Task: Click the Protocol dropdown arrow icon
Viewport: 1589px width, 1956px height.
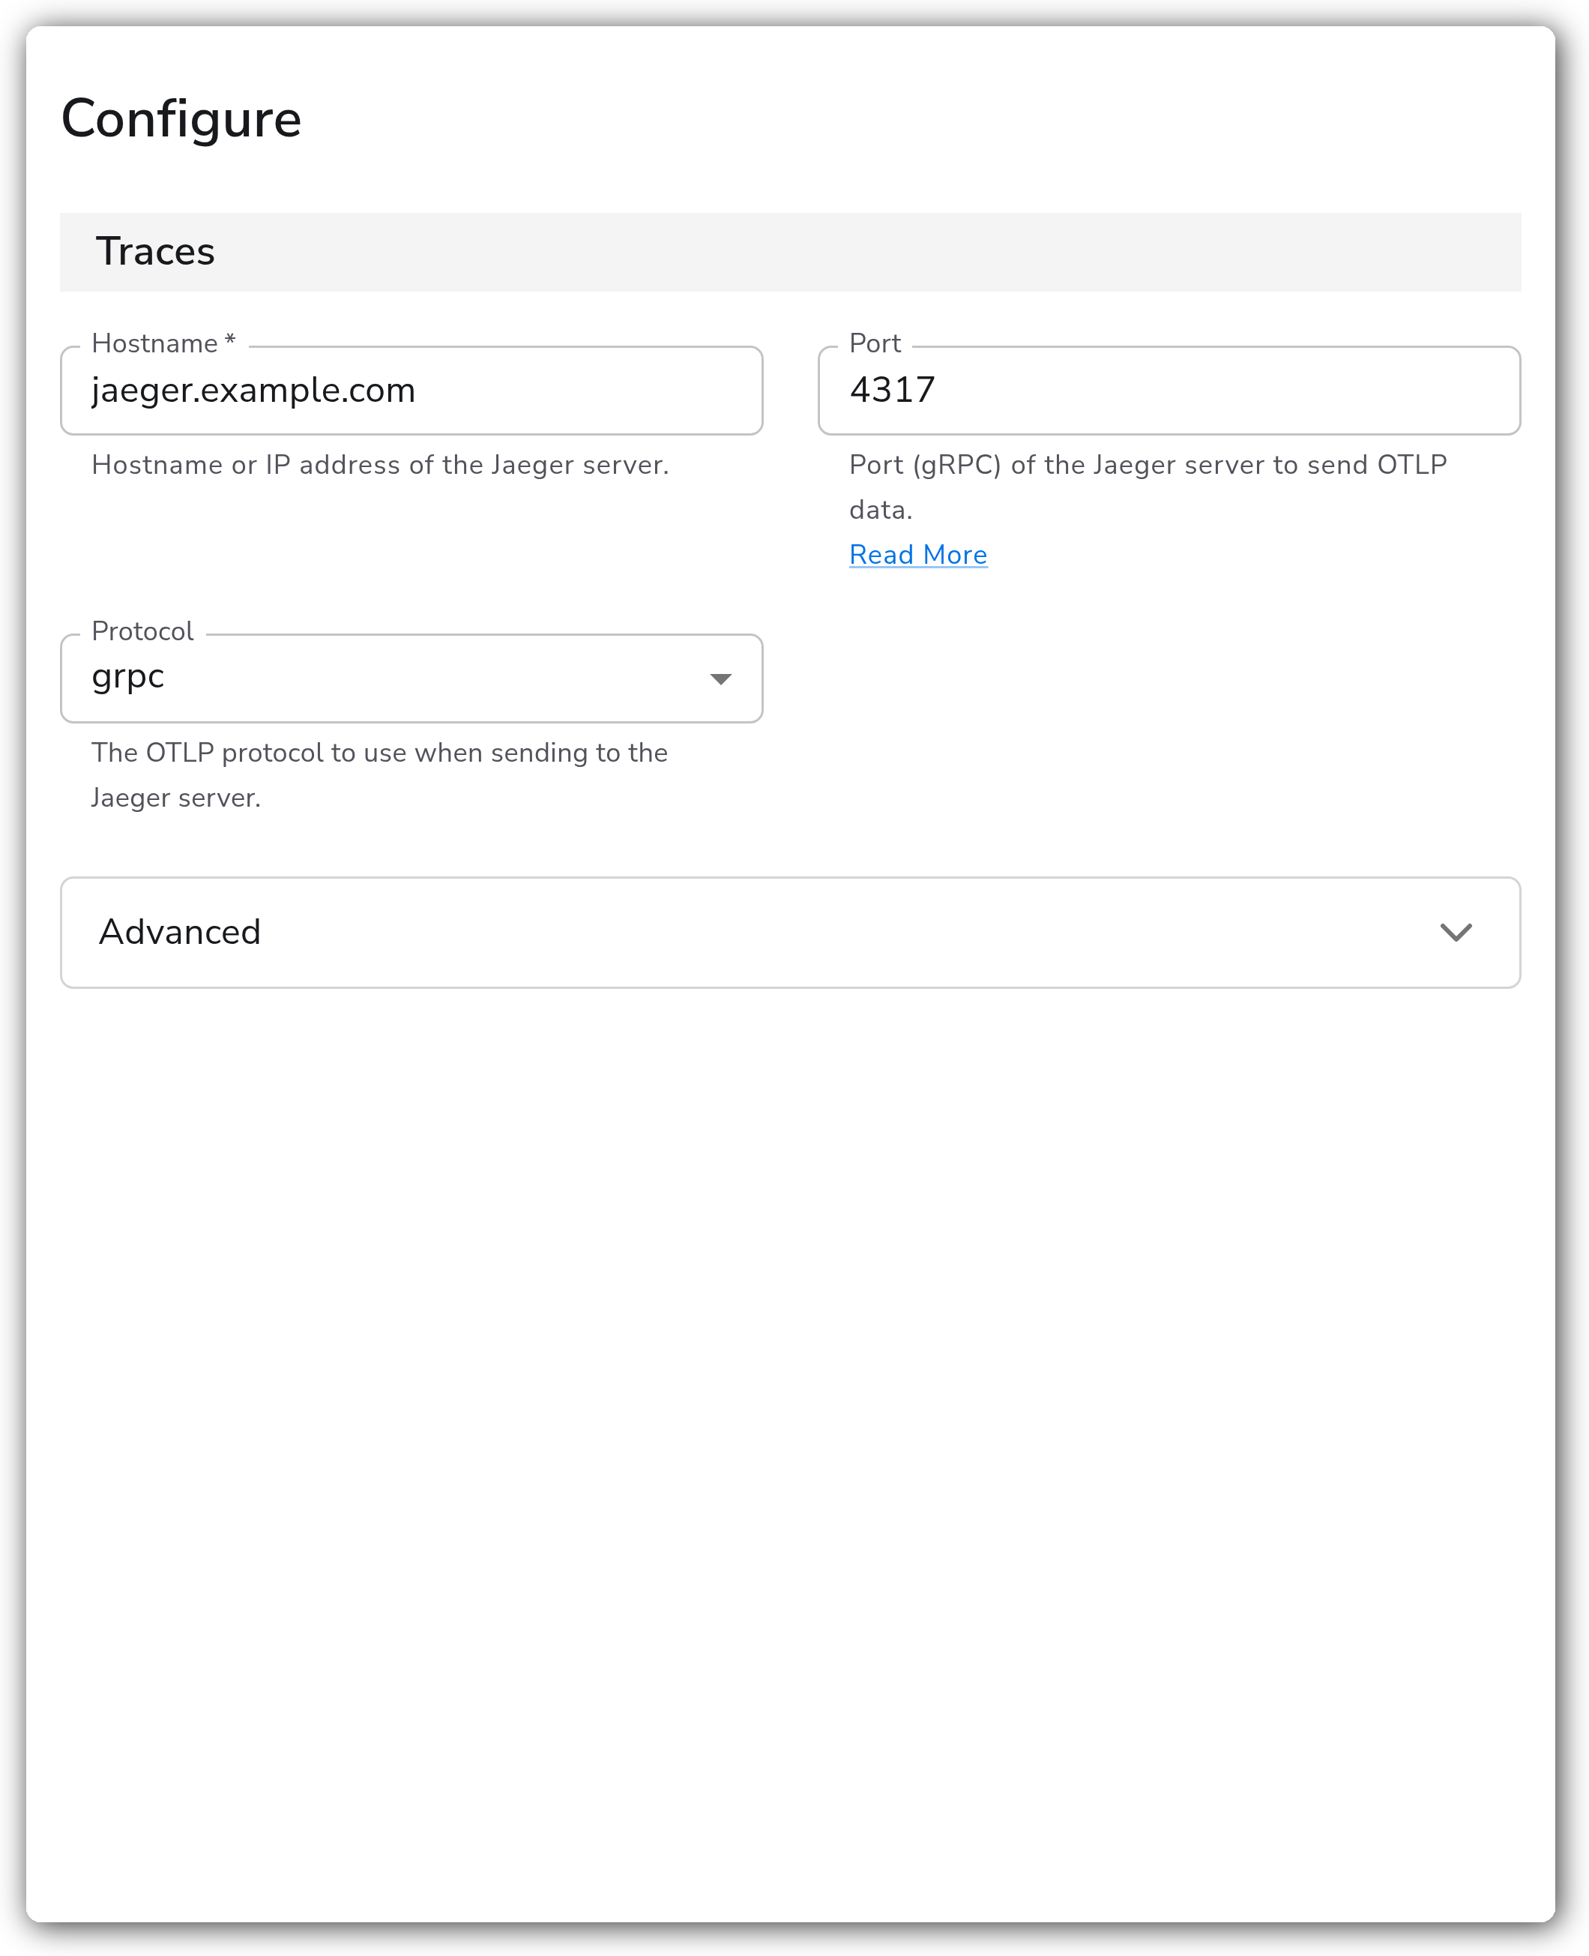Action: 720,679
